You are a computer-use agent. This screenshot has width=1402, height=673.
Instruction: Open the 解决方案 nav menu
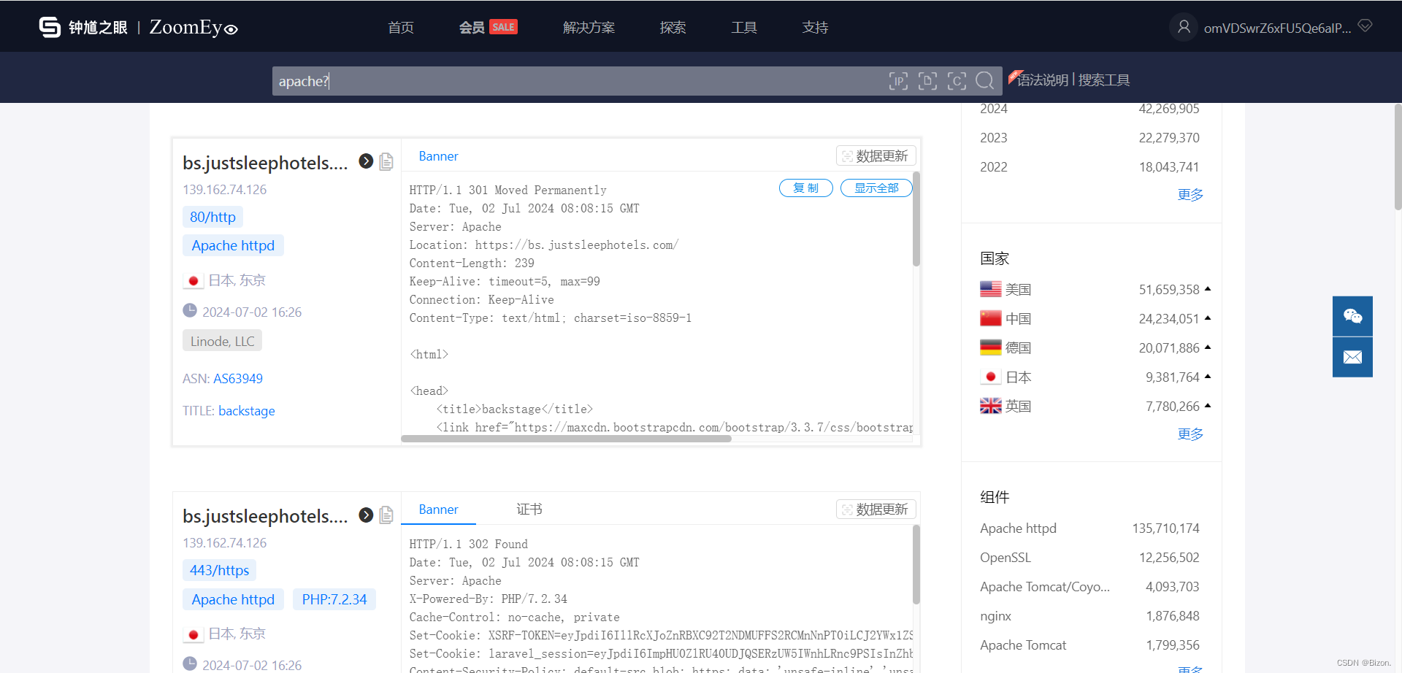pos(589,28)
